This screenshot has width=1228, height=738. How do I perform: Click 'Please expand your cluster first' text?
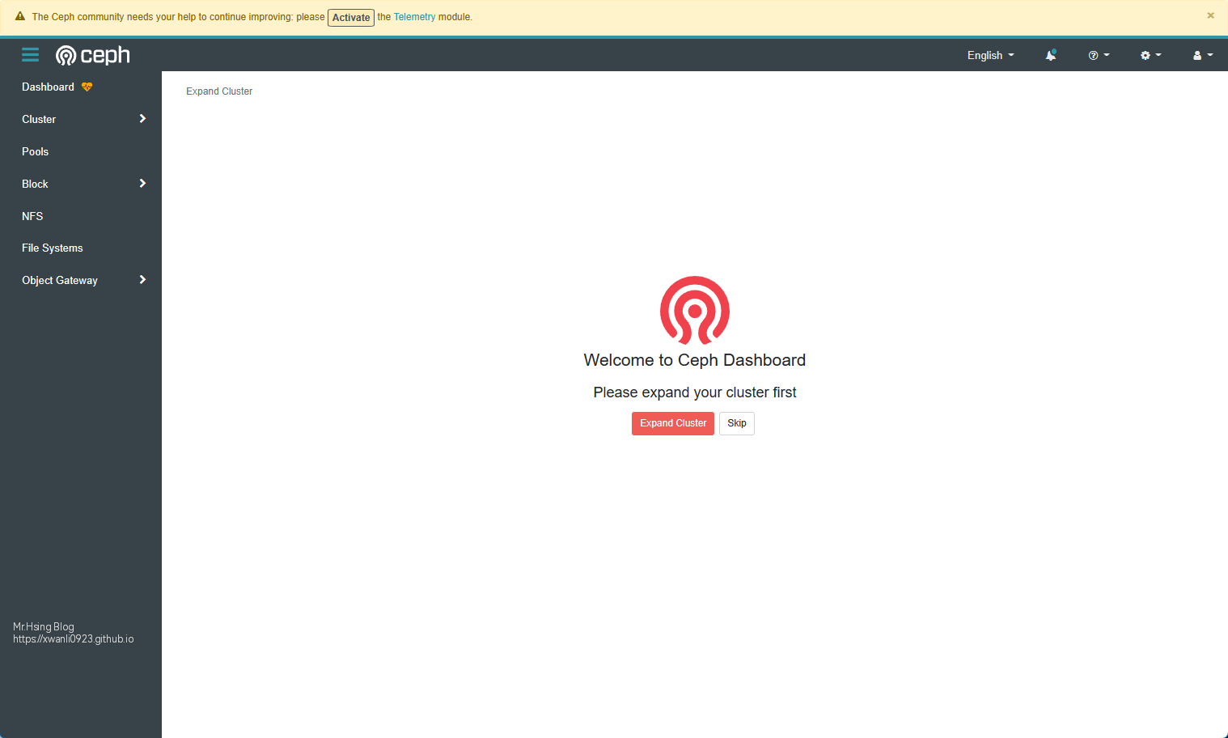click(x=695, y=392)
